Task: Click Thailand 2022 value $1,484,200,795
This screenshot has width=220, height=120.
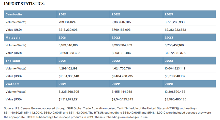Action: [x=122, y=76]
